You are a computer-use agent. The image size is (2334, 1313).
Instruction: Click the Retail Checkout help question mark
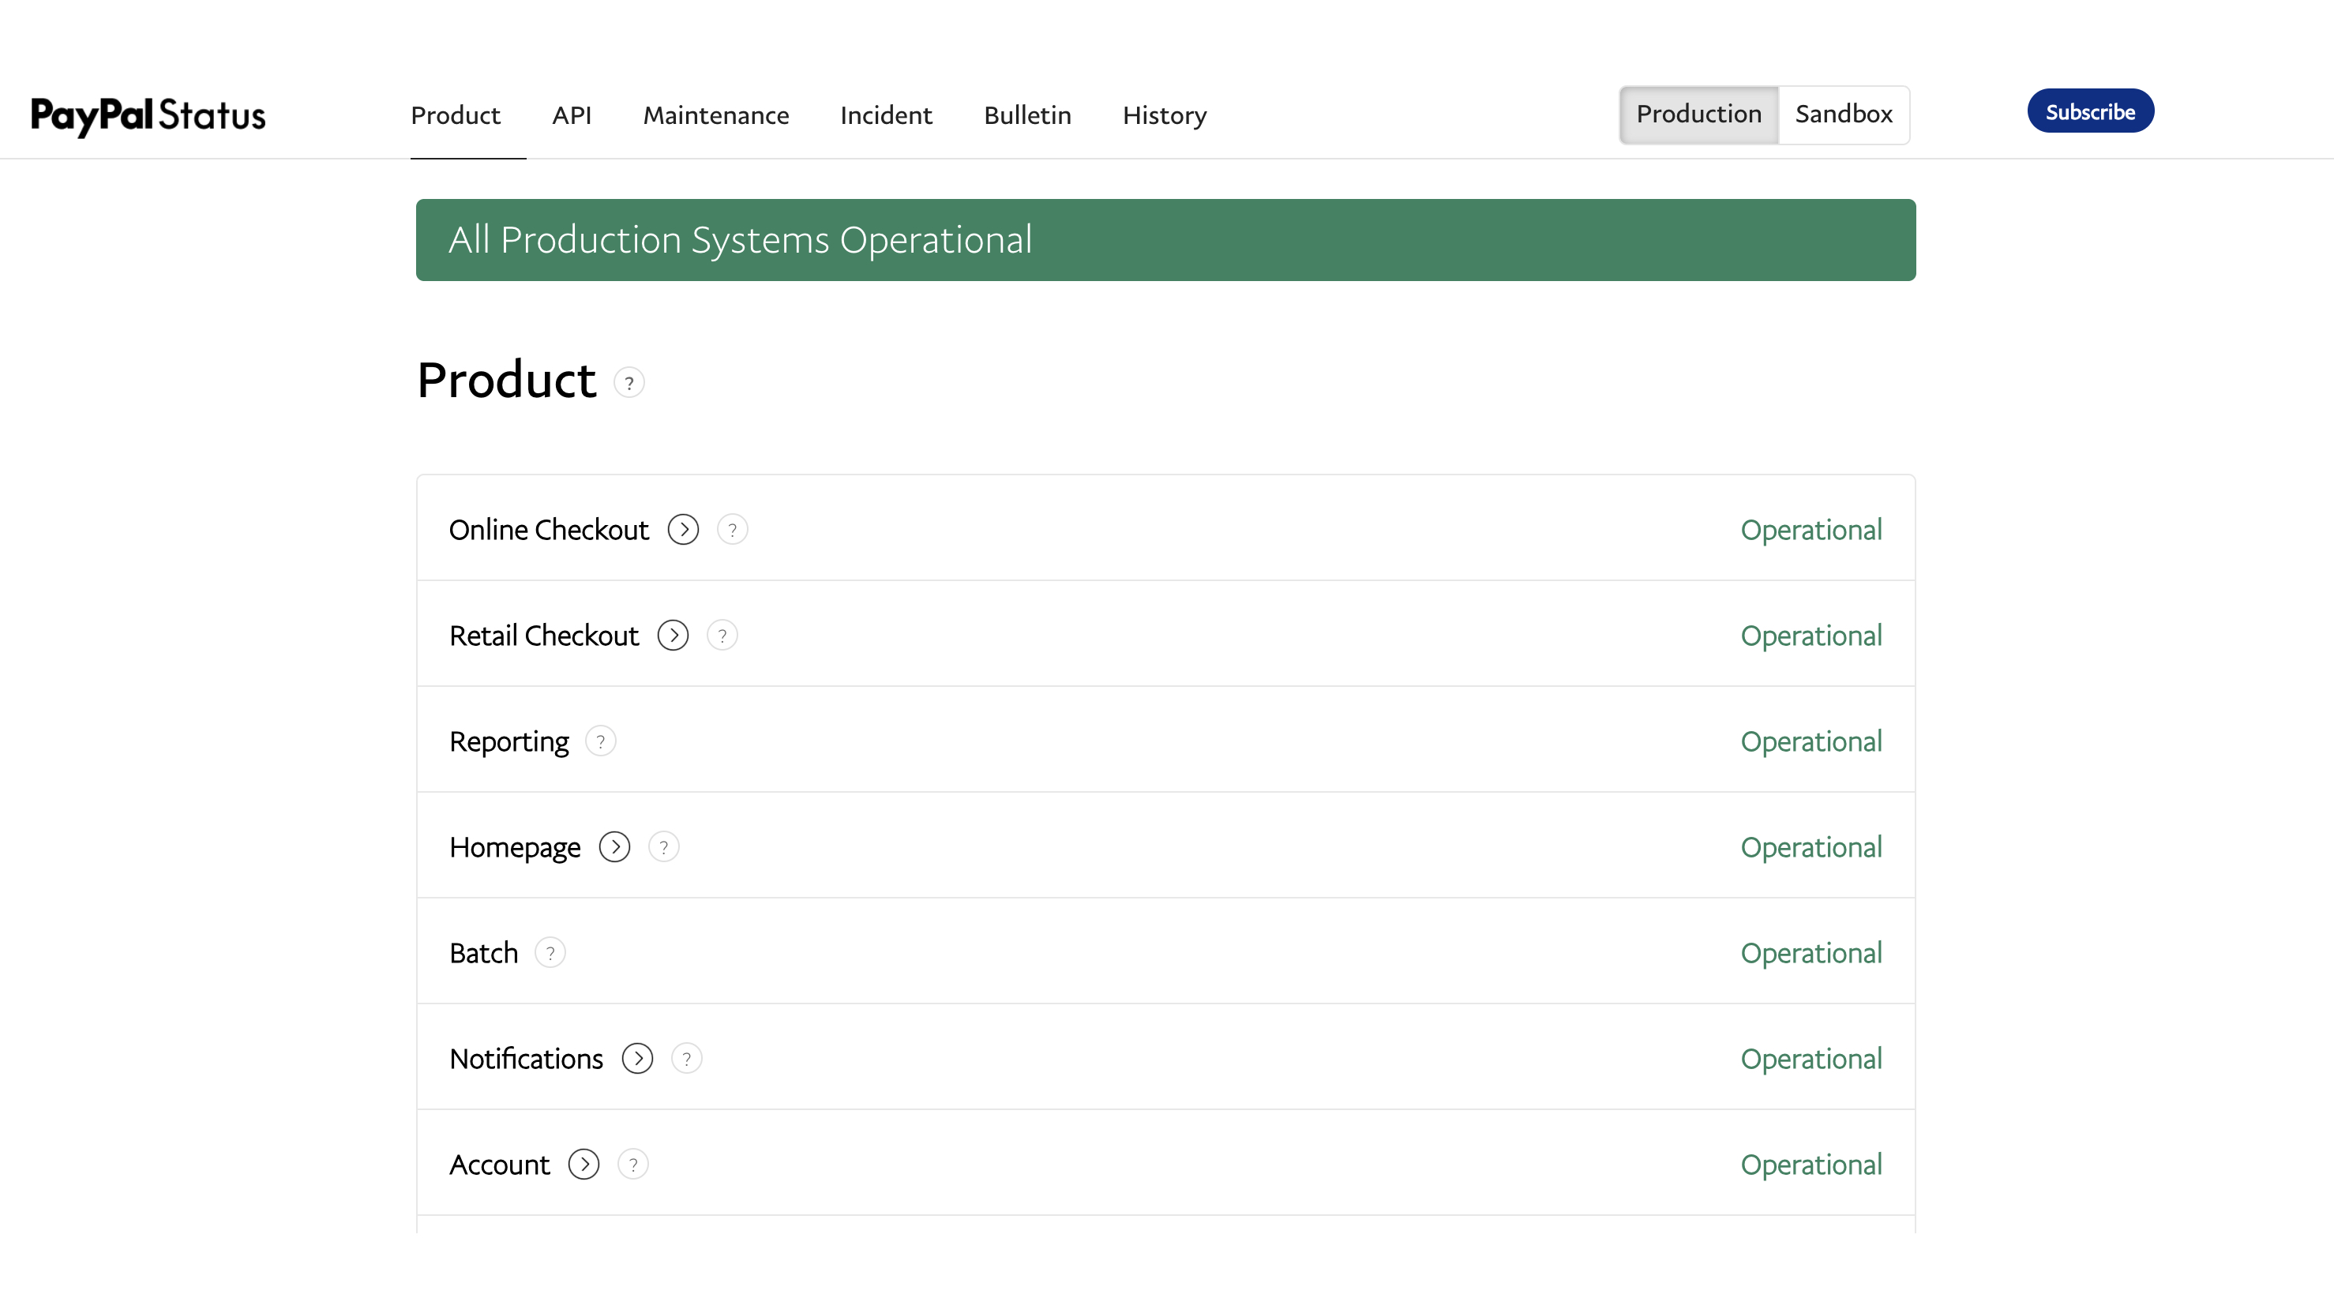point(722,636)
